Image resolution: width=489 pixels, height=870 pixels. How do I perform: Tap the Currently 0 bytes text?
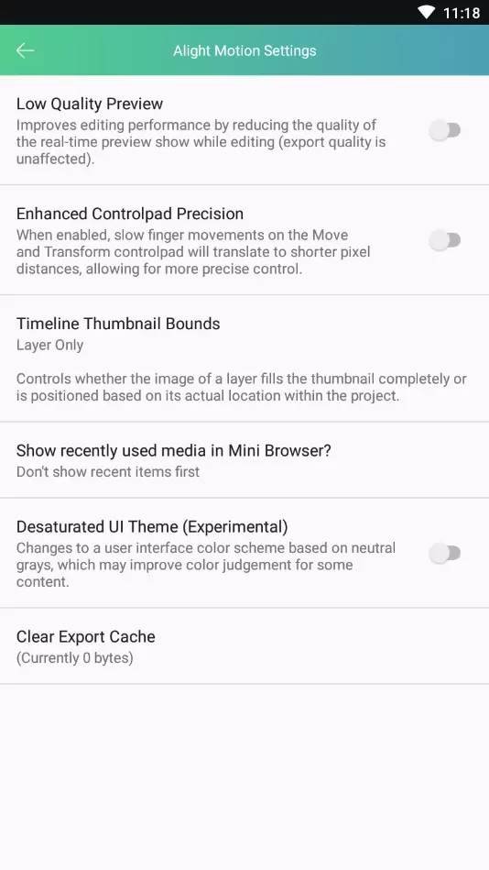pyautogui.click(x=75, y=658)
